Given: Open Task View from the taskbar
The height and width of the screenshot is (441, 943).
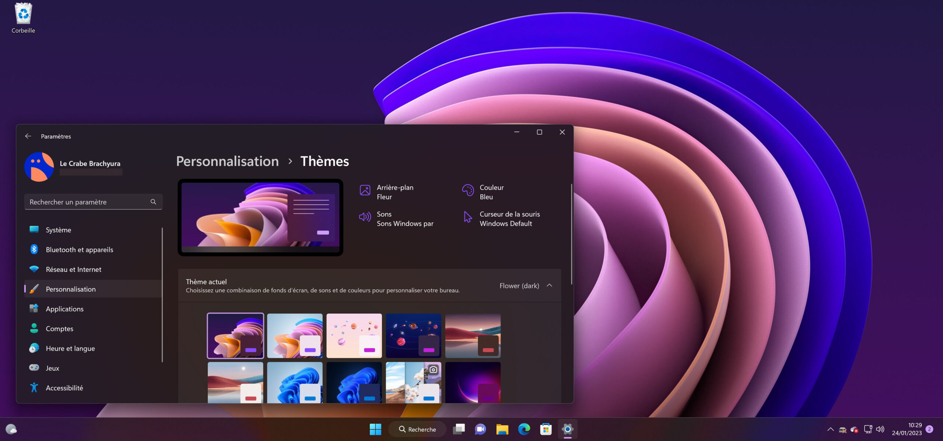Looking at the screenshot, I should (x=459, y=429).
